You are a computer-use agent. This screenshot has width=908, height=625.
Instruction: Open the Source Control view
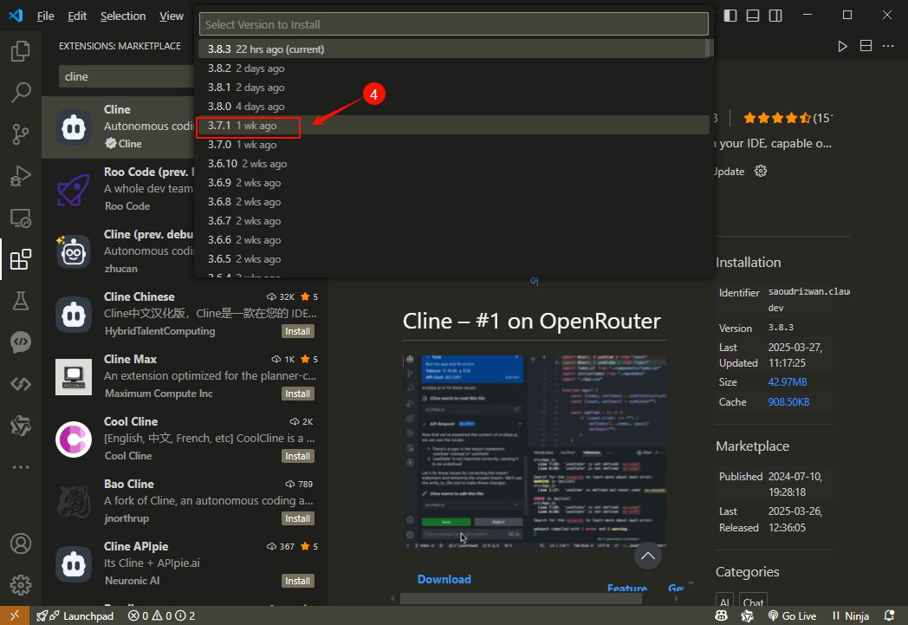(x=21, y=133)
